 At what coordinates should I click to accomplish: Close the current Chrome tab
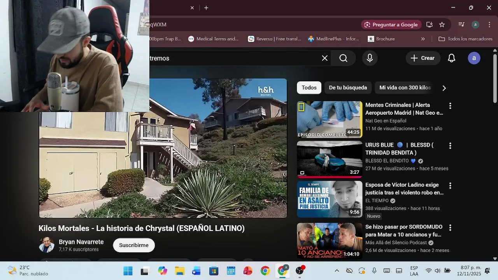tap(192, 8)
